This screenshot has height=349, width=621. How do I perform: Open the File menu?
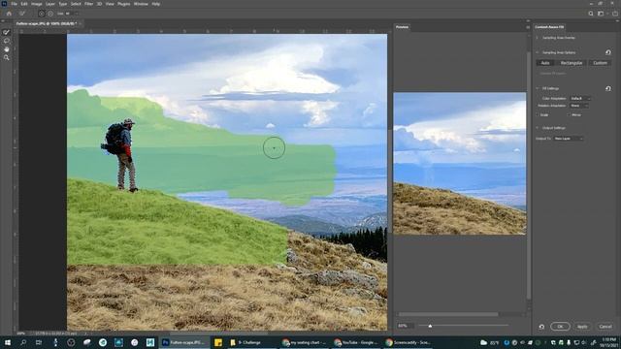click(x=14, y=4)
